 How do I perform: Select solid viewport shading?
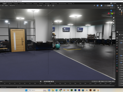click(109, 6)
